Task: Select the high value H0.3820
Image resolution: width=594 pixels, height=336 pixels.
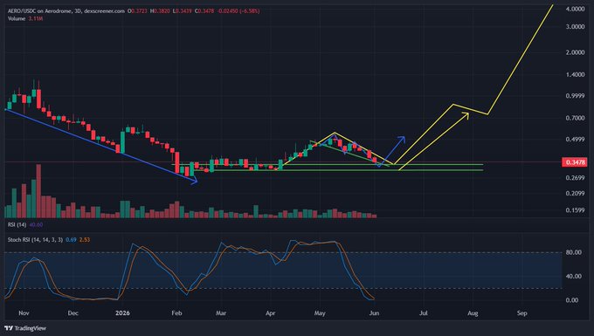Action: coord(161,11)
